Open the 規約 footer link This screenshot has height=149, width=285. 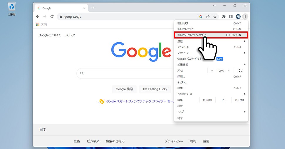(x=193, y=141)
